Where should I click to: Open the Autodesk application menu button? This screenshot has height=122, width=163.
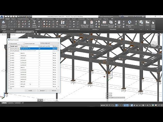coord(2,17)
